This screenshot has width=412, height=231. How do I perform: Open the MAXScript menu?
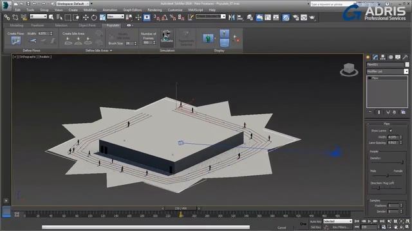pyautogui.click(x=196, y=10)
